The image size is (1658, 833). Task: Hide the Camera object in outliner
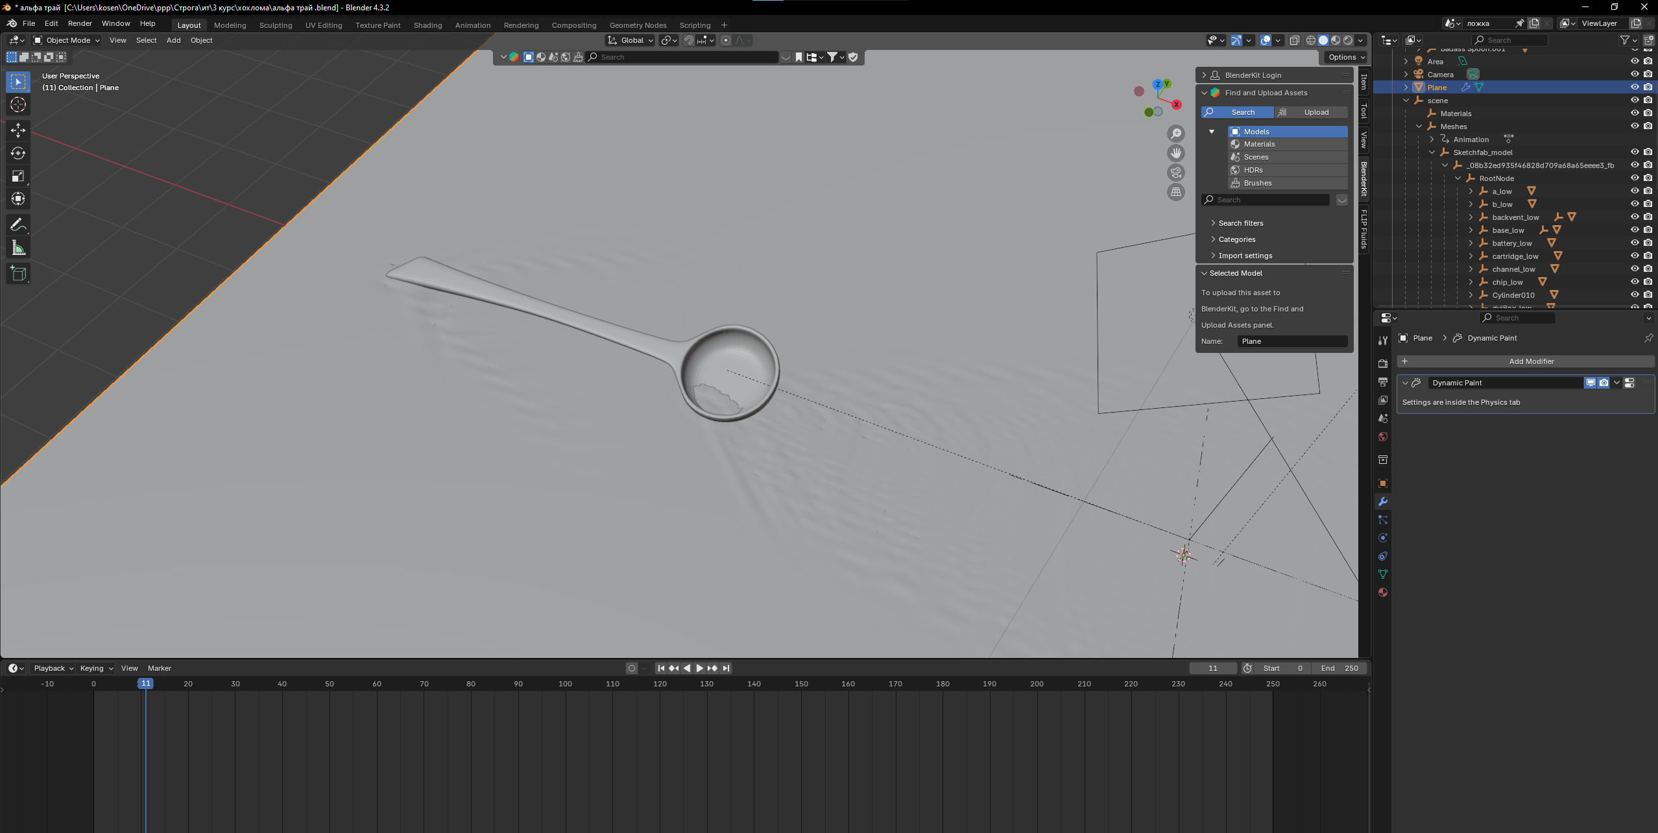pos(1634,74)
